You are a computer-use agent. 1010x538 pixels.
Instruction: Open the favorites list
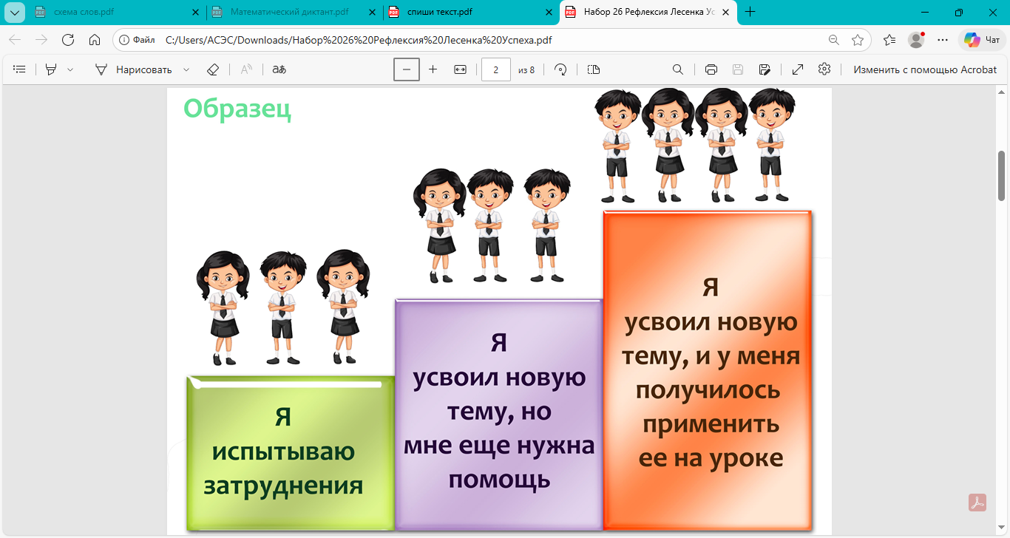pos(889,40)
